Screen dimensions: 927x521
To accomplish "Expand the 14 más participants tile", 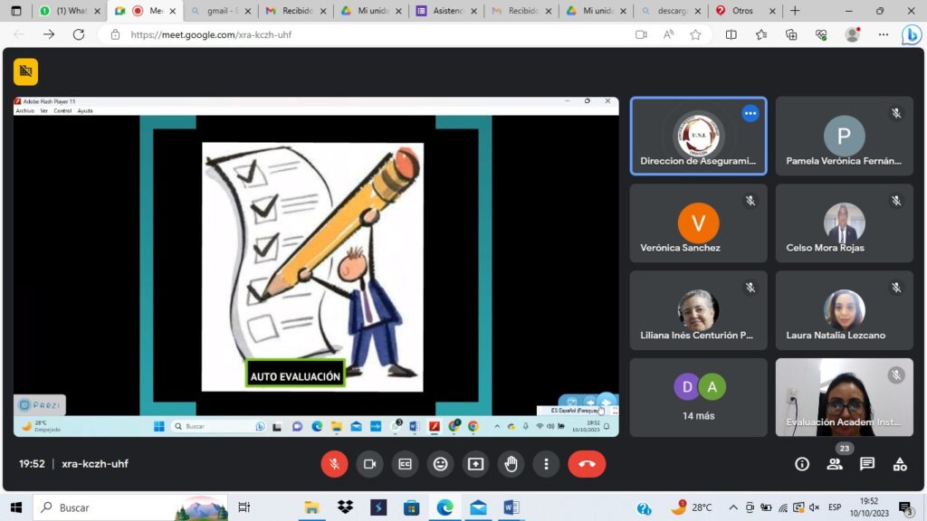I will 698,397.
